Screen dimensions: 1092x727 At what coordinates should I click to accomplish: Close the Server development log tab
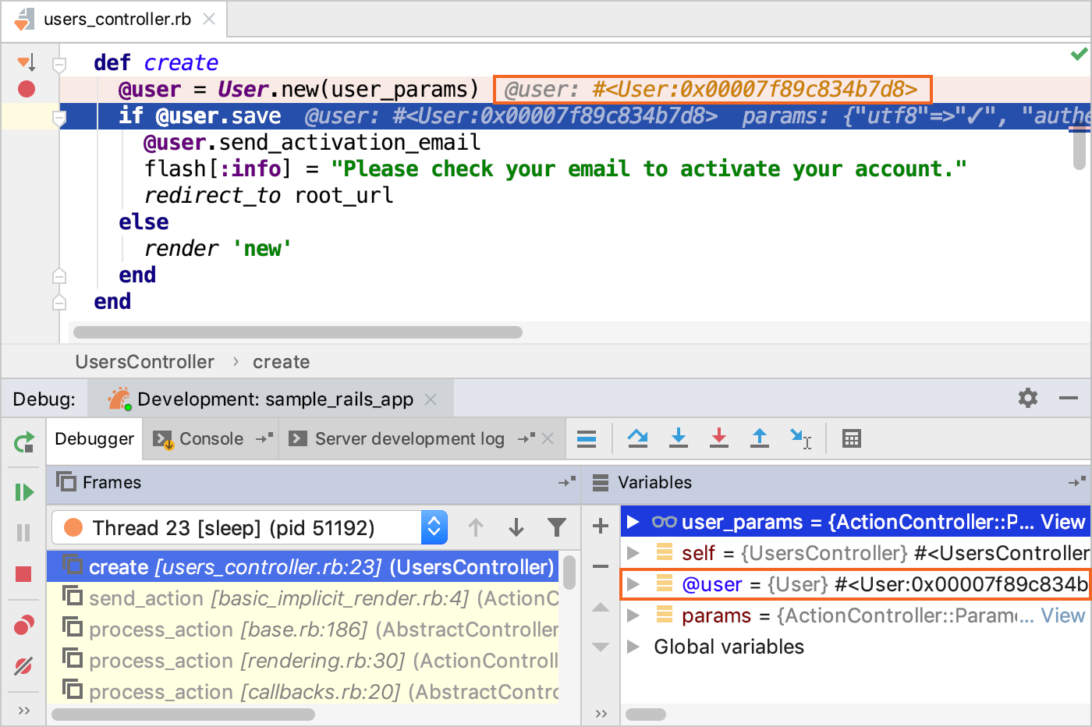click(x=548, y=439)
